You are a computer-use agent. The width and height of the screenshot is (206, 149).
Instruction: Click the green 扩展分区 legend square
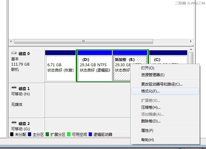(x=47, y=135)
